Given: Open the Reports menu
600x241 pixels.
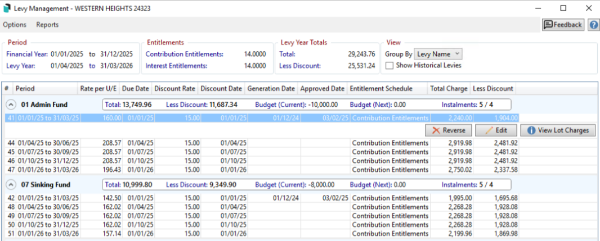Looking at the screenshot, I should pos(47,25).
